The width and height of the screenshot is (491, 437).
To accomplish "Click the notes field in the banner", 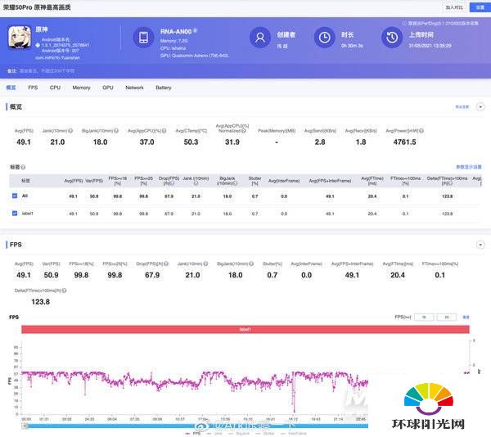I will pos(47,71).
